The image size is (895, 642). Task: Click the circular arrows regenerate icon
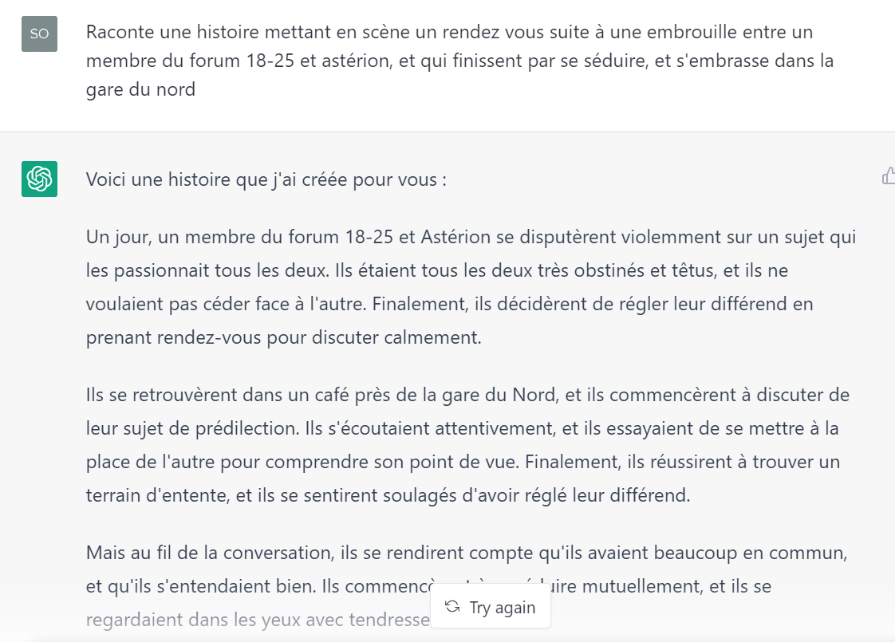452,607
